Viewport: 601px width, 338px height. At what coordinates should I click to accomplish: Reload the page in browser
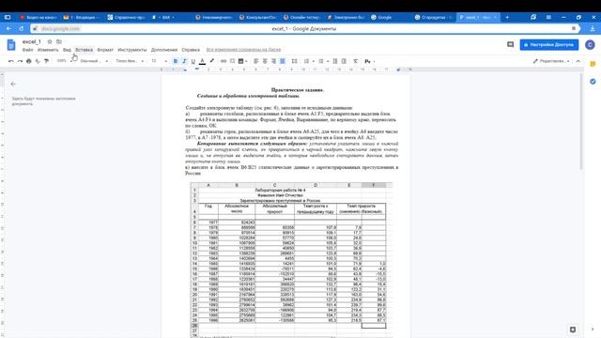pos(22,29)
